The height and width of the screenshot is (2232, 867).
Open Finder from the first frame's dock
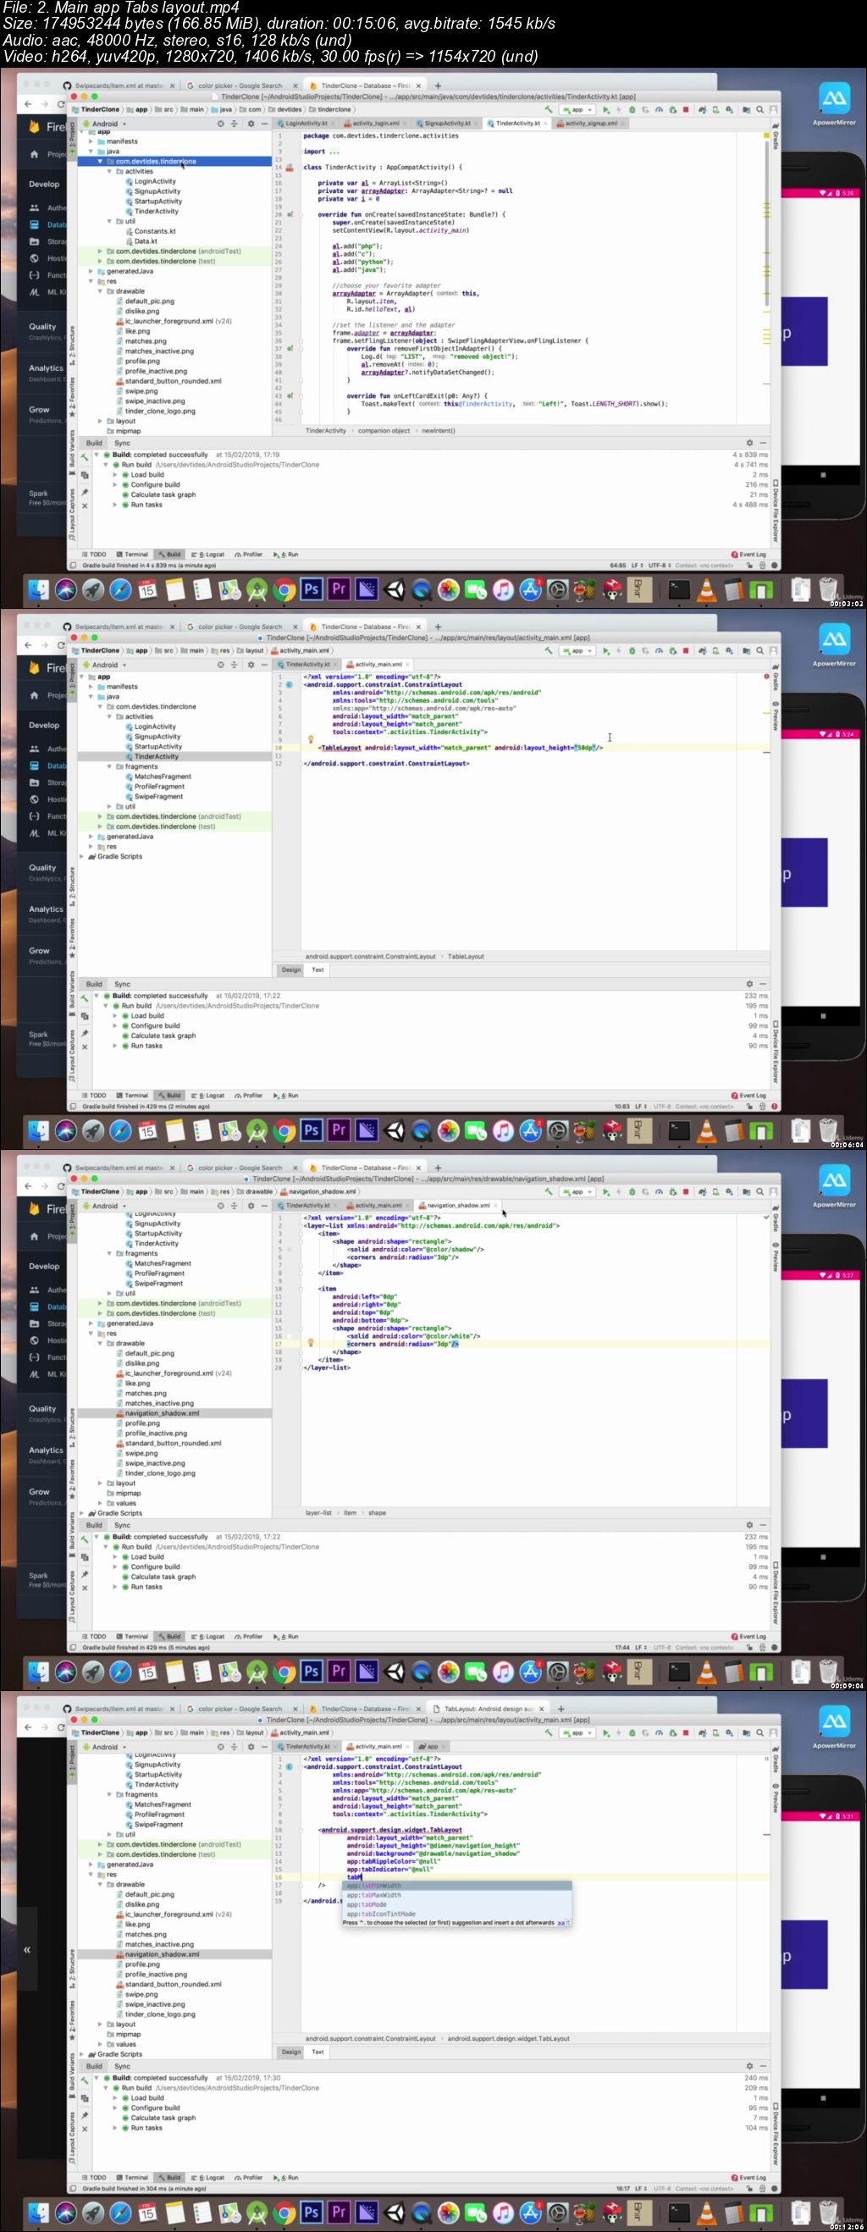38,589
